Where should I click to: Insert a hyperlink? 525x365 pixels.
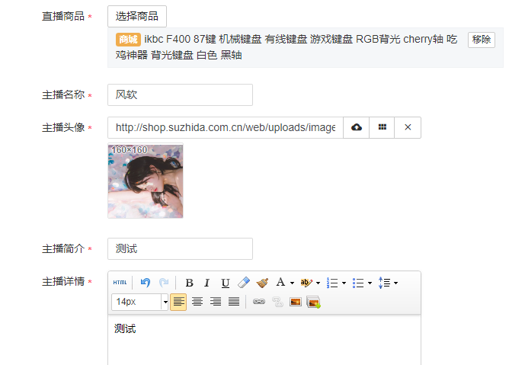[x=259, y=302]
